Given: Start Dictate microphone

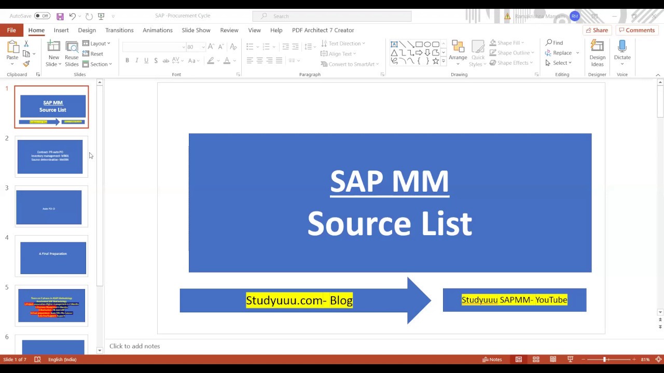Looking at the screenshot, I should pos(622,52).
